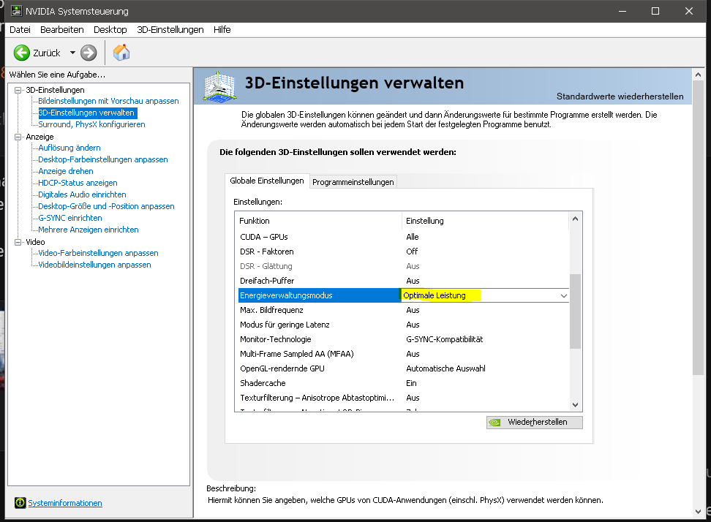Select the Dreifach-Puffer setting row
This screenshot has width=711, height=522.
coord(404,281)
